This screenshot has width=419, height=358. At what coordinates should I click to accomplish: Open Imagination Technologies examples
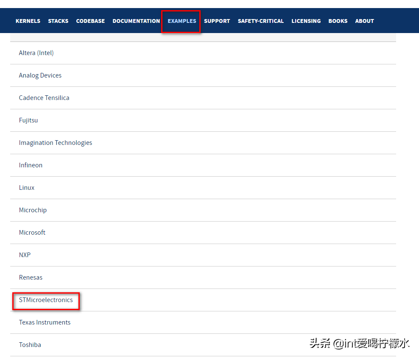pyautogui.click(x=203, y=142)
